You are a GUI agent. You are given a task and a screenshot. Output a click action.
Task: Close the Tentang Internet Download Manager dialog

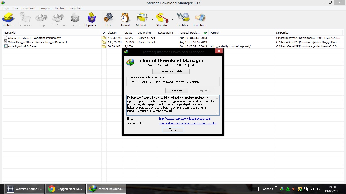coord(219,51)
